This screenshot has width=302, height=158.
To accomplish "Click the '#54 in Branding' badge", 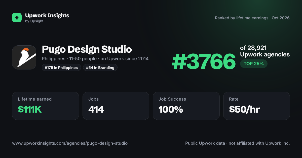I will 100,68.
